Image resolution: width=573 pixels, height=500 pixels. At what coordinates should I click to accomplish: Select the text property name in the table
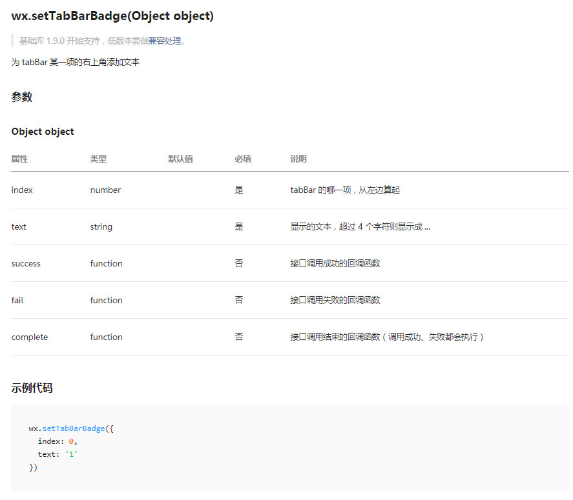19,226
